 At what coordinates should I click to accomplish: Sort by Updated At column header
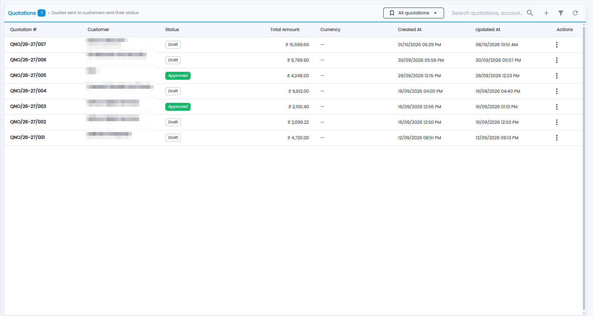(488, 30)
